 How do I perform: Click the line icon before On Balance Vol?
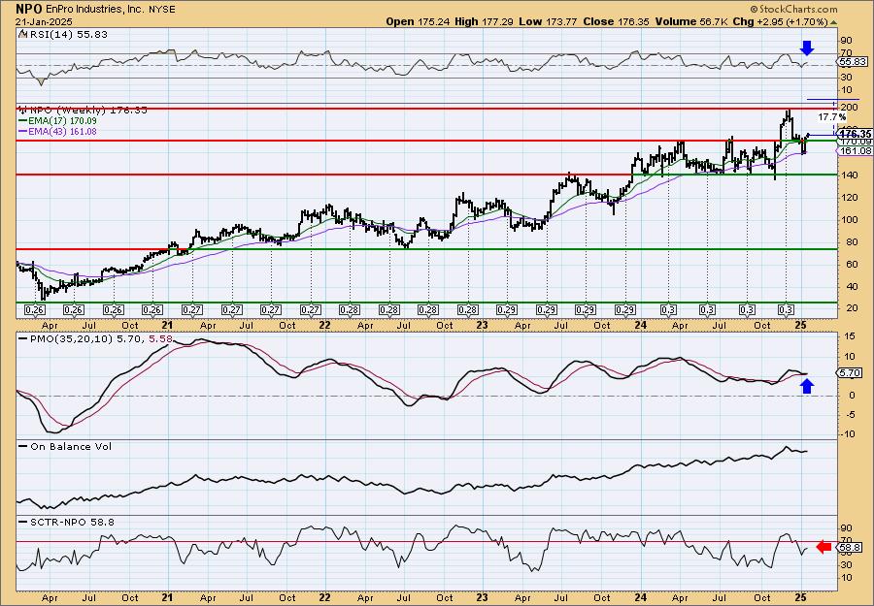pyautogui.click(x=23, y=446)
